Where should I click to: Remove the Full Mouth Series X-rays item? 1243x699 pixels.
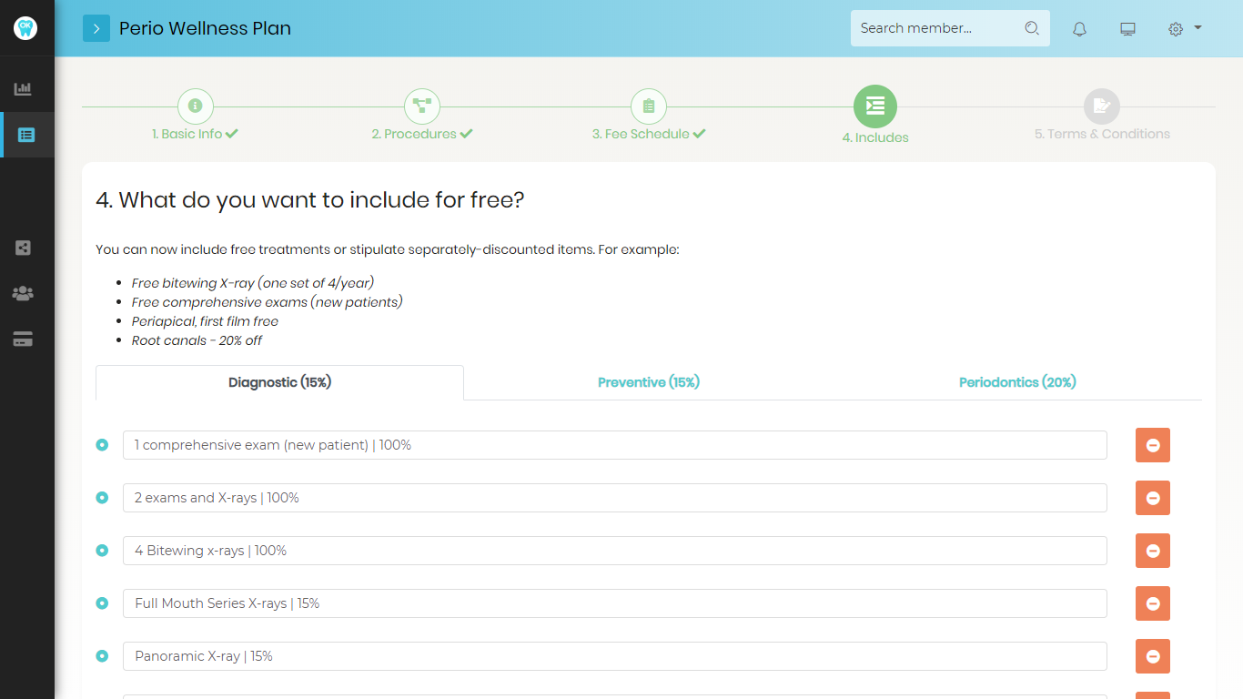pos(1153,603)
